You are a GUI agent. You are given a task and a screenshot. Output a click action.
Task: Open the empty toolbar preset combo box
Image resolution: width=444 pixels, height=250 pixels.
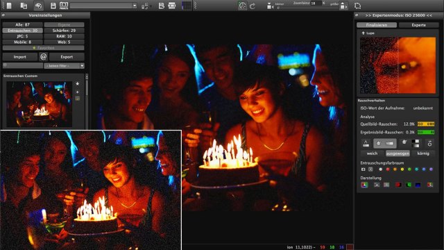pyautogui.click(x=103, y=6)
